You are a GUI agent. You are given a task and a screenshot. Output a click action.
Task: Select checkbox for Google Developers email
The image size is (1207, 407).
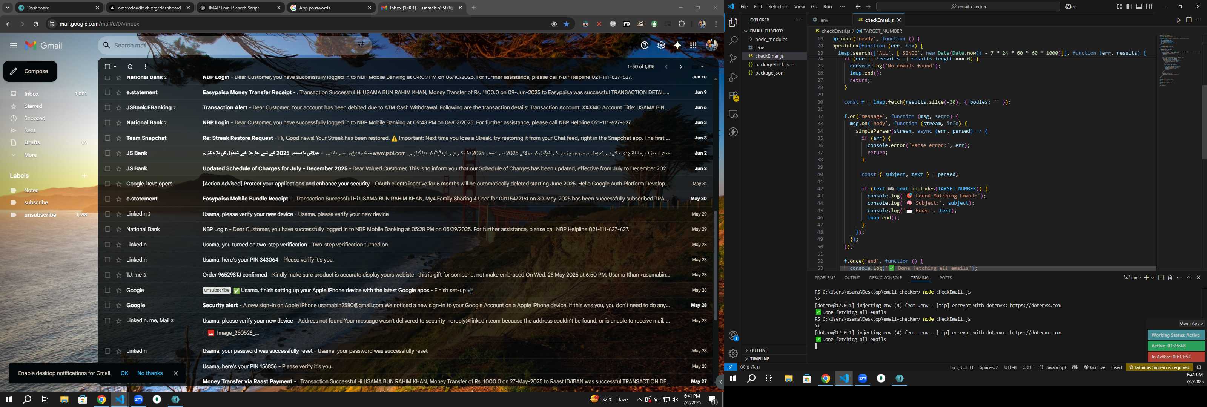click(107, 184)
